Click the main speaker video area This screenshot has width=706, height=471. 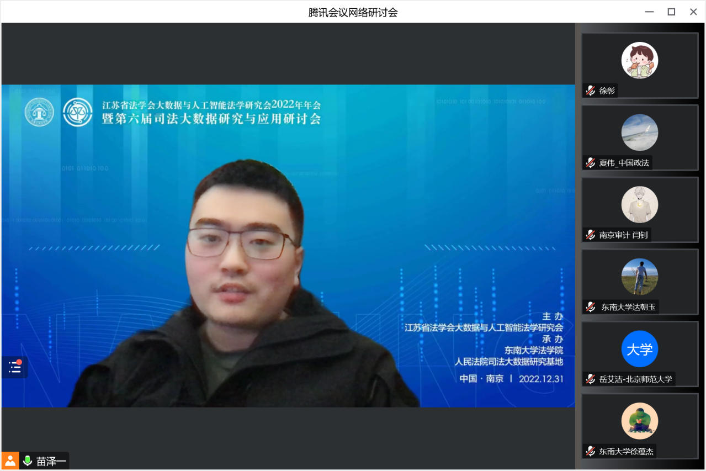(288, 246)
